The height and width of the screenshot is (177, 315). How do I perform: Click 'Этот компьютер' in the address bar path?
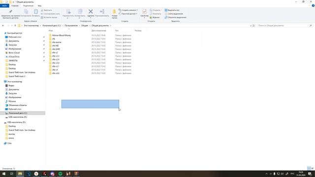[31, 26]
